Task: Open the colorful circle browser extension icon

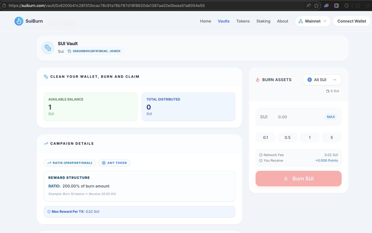Action: [336, 6]
